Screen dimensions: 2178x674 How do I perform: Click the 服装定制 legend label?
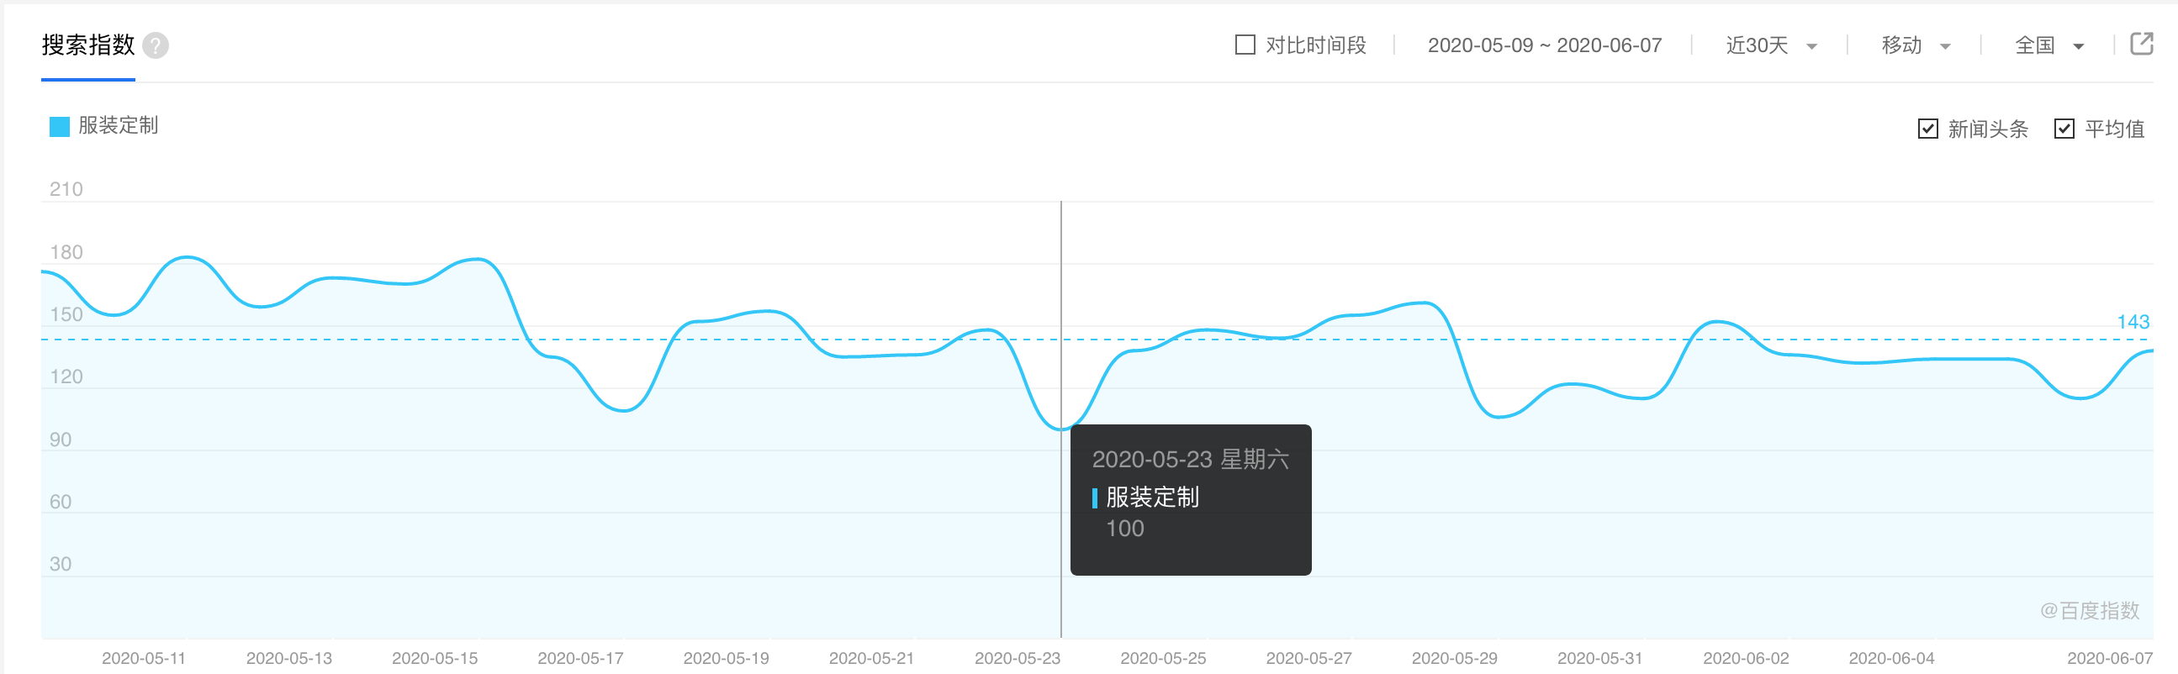(119, 126)
